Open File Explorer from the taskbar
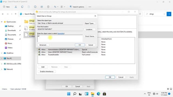Viewport: 173px width, 97px height. 92,94
